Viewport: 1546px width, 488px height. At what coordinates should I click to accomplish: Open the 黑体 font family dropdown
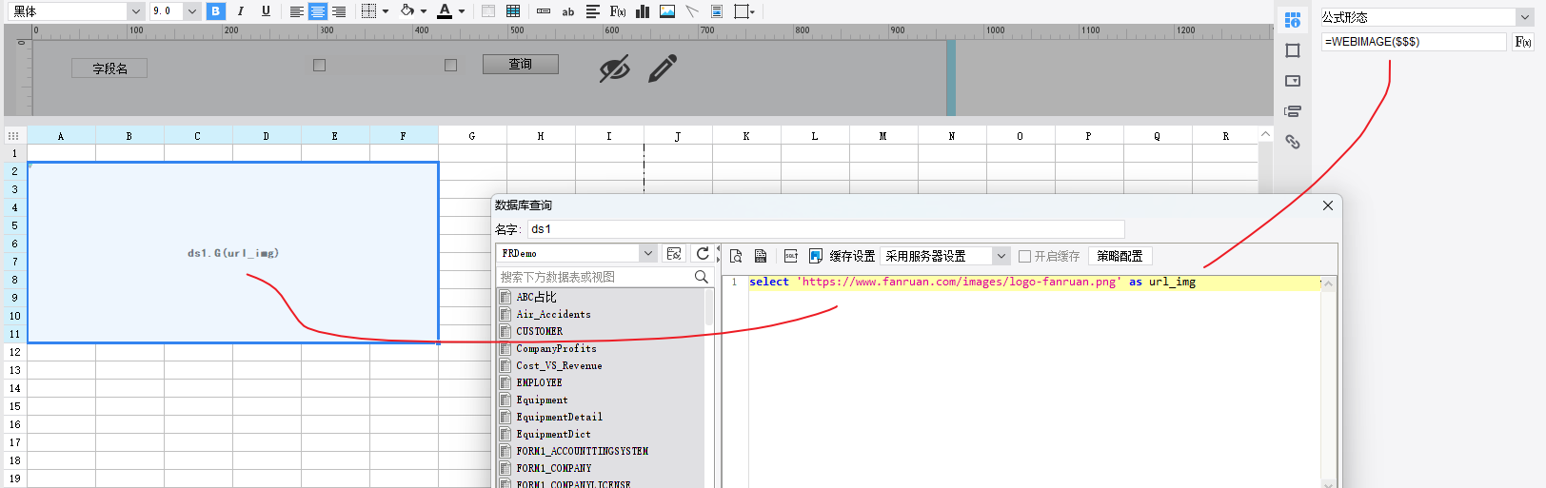135,11
